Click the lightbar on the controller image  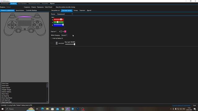pyautogui.click(x=25, y=17)
